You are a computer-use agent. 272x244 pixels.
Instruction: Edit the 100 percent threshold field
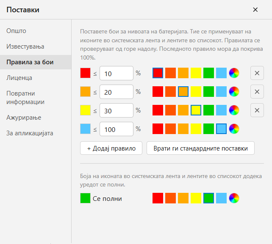[117, 129]
